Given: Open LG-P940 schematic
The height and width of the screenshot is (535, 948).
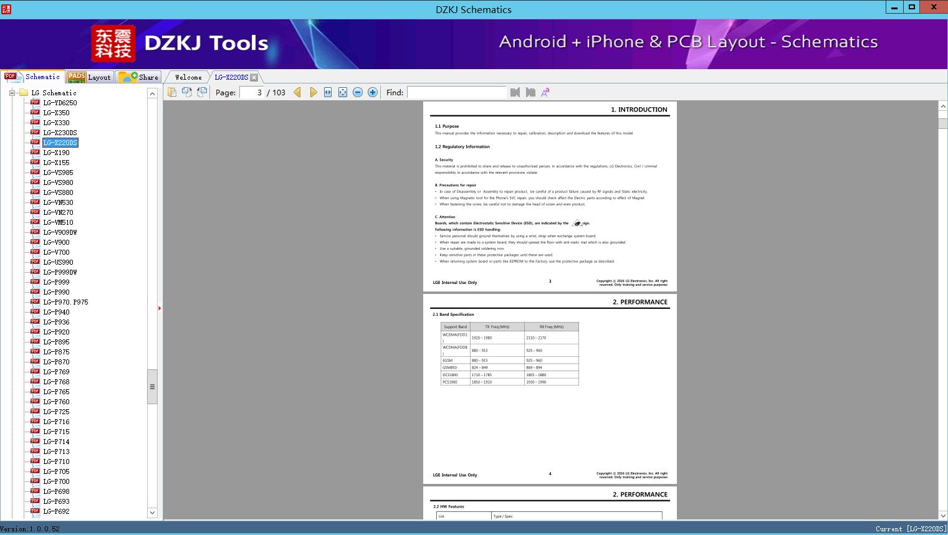Looking at the screenshot, I should [x=56, y=312].
